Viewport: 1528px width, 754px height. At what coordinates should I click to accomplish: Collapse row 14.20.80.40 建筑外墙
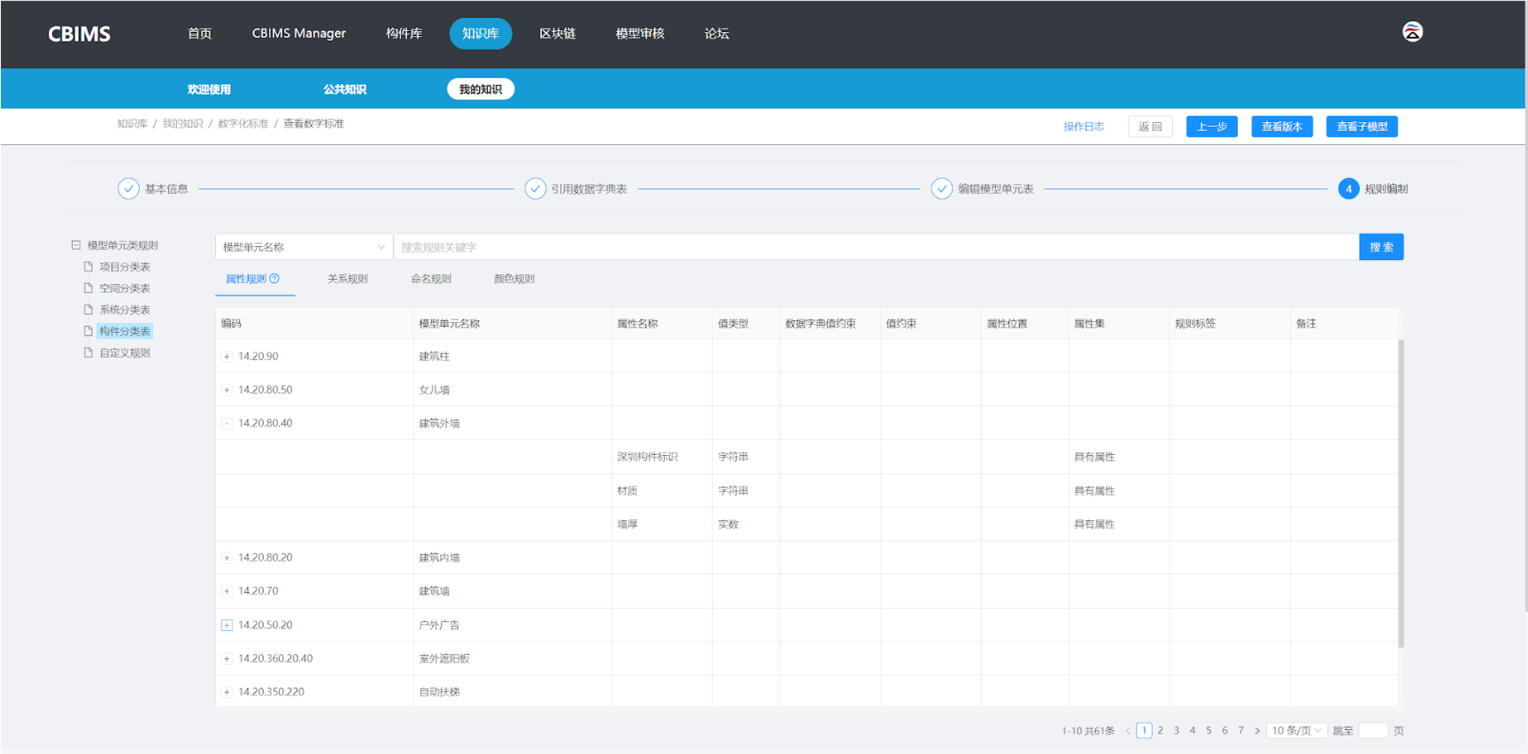click(x=227, y=424)
